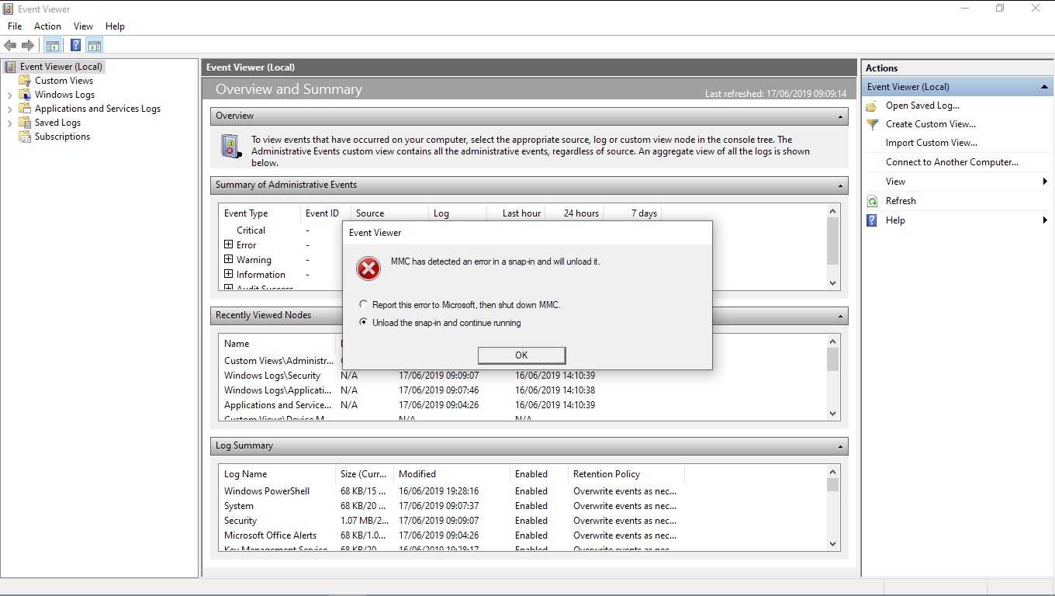Click Applications and Services Logs folder icon
The width and height of the screenshot is (1055, 596).
coord(25,109)
